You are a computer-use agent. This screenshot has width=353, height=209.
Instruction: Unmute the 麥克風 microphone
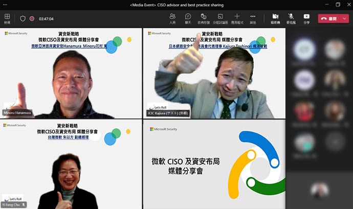[291, 19]
